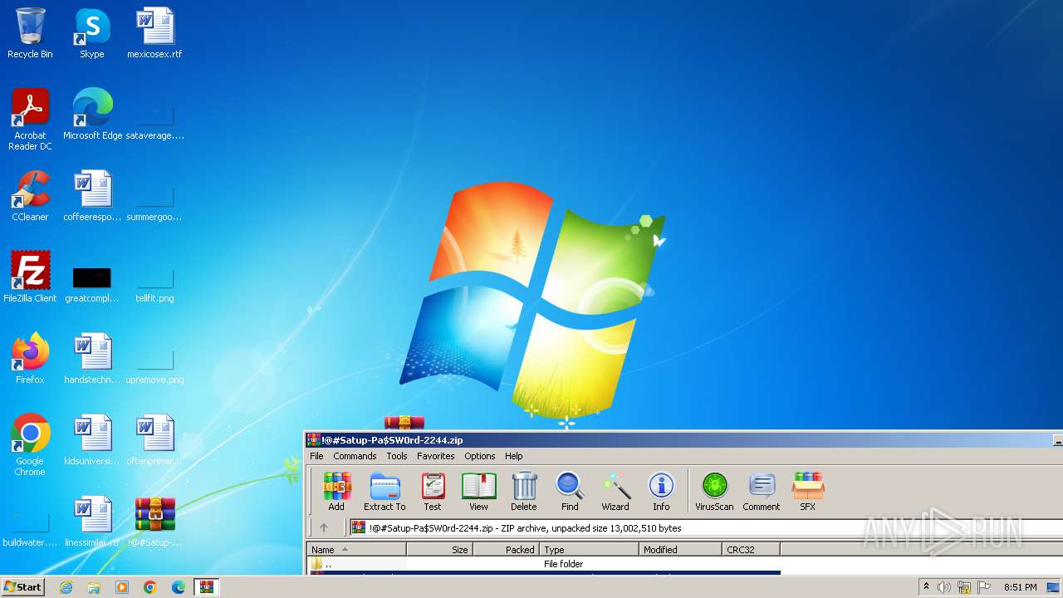Start VirusScan on the archive
Screen dimensions: 1063x598
point(714,491)
